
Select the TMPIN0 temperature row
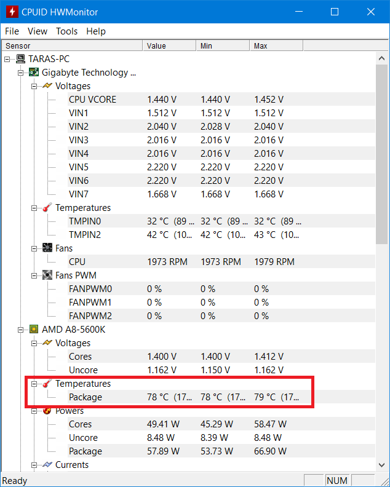point(221,221)
